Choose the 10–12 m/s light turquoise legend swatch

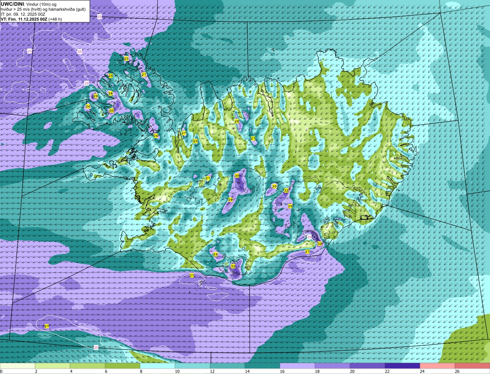pos(193,366)
